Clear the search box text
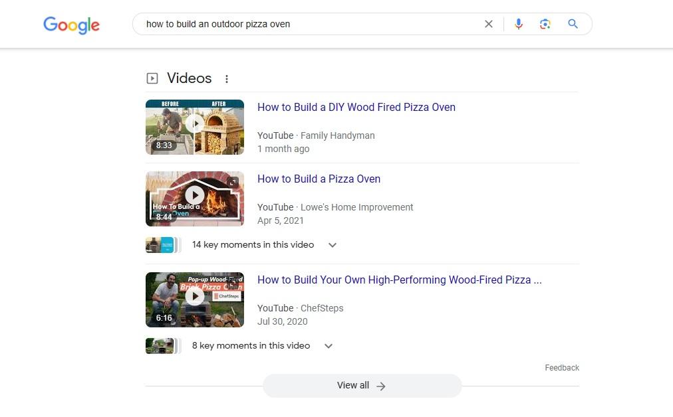 coord(489,24)
